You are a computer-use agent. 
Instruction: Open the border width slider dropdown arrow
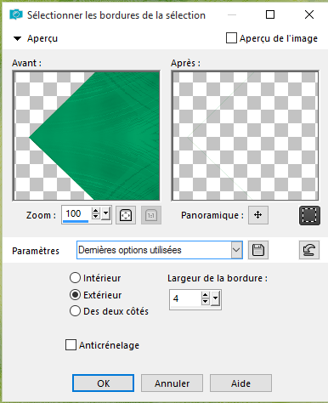216,298
